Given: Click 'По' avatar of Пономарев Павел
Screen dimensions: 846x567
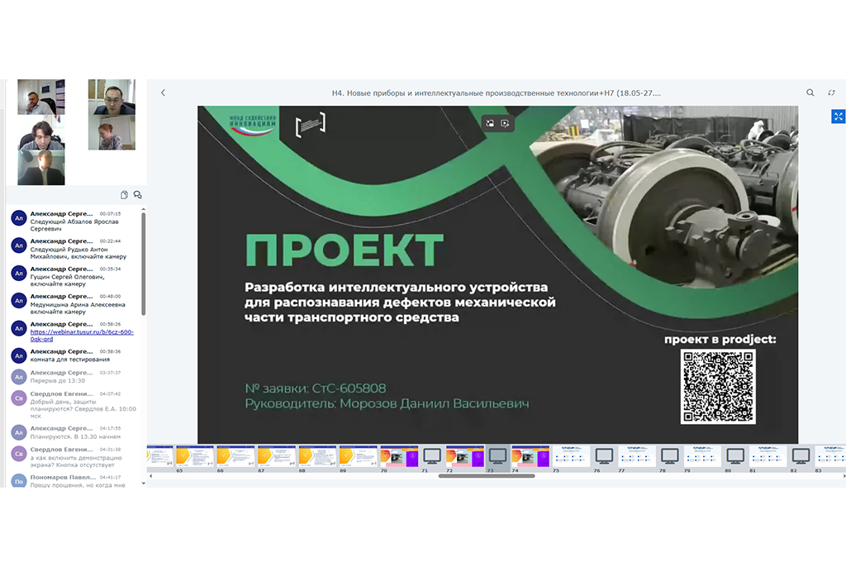Looking at the screenshot, I should tap(19, 481).
